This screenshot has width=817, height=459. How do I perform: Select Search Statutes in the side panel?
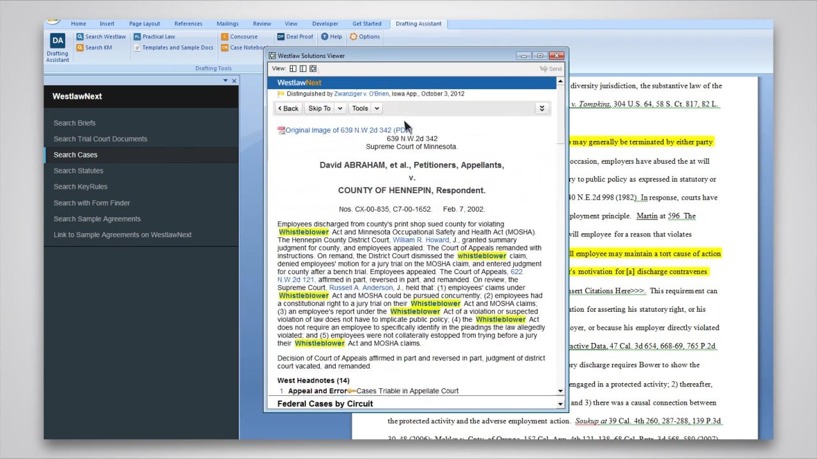[78, 171]
